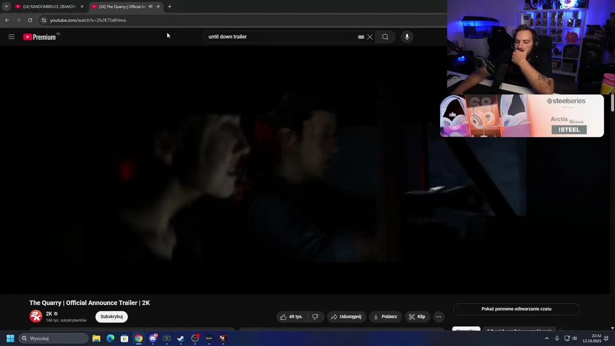The width and height of the screenshot is (615, 346).
Task: Open the MOZA app in taskbar
Action: tap(209, 338)
